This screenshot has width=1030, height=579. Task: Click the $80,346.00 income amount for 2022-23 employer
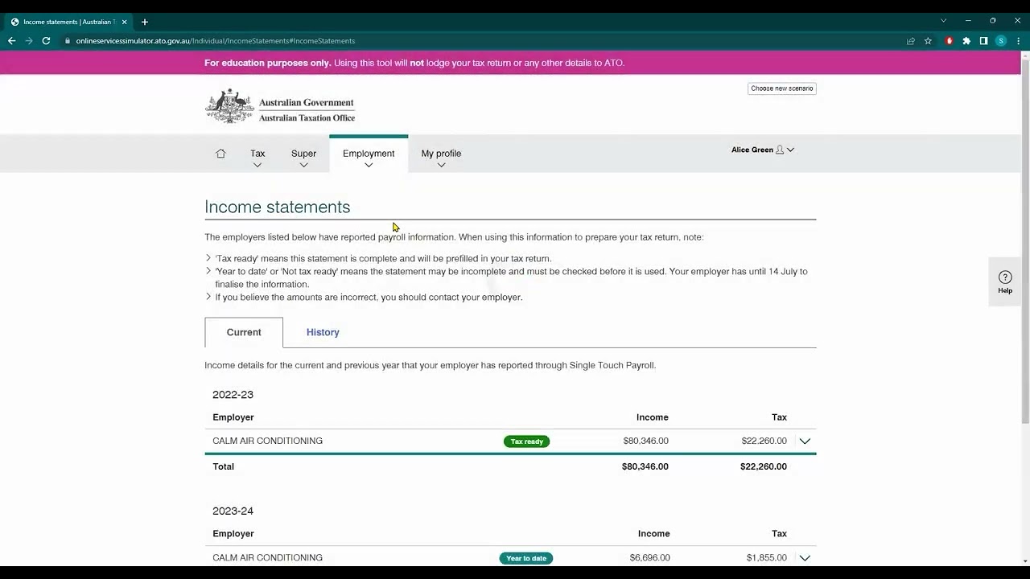(x=645, y=441)
